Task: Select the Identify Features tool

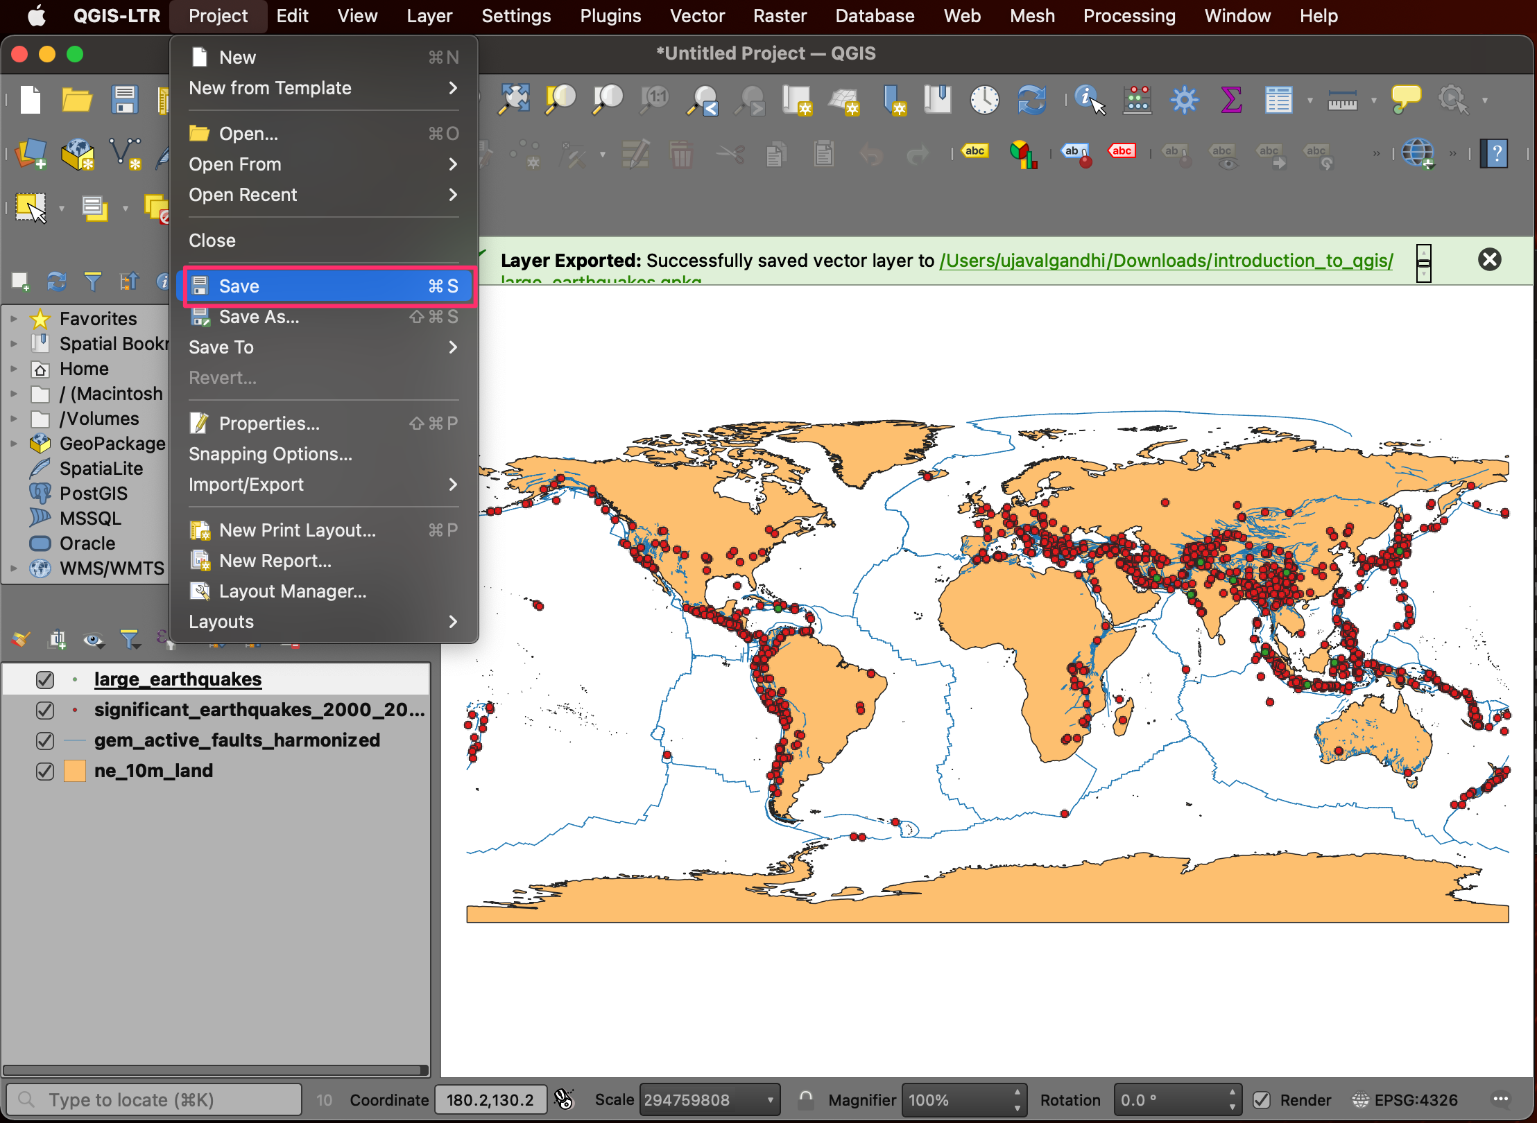Action: tap(1090, 100)
